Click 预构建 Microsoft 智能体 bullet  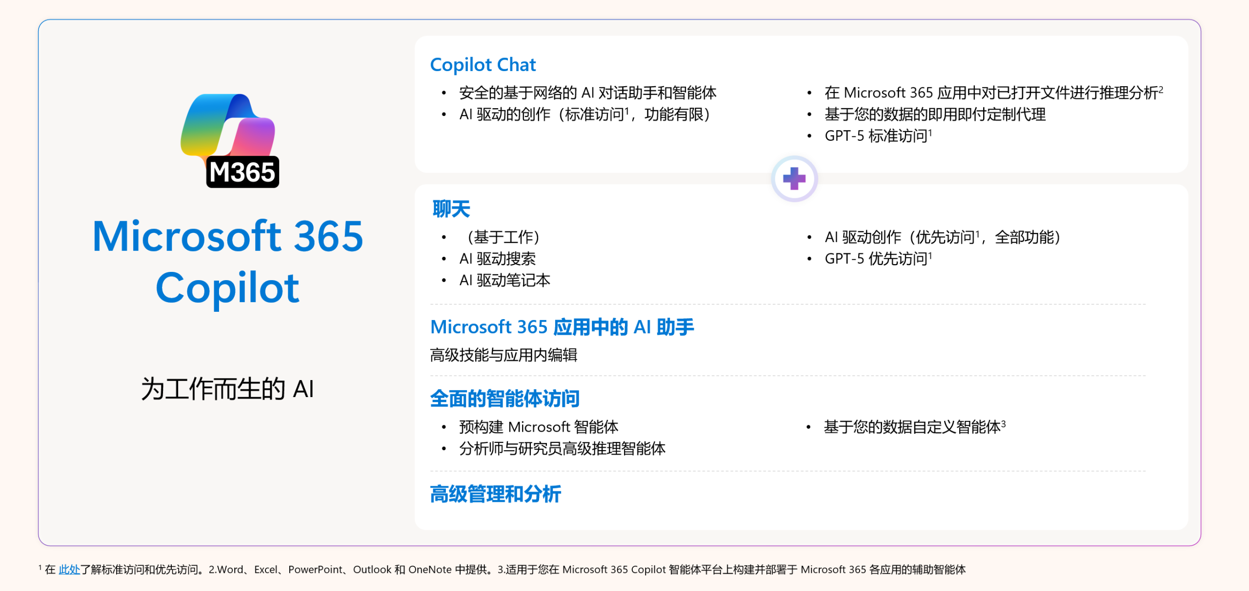538,427
